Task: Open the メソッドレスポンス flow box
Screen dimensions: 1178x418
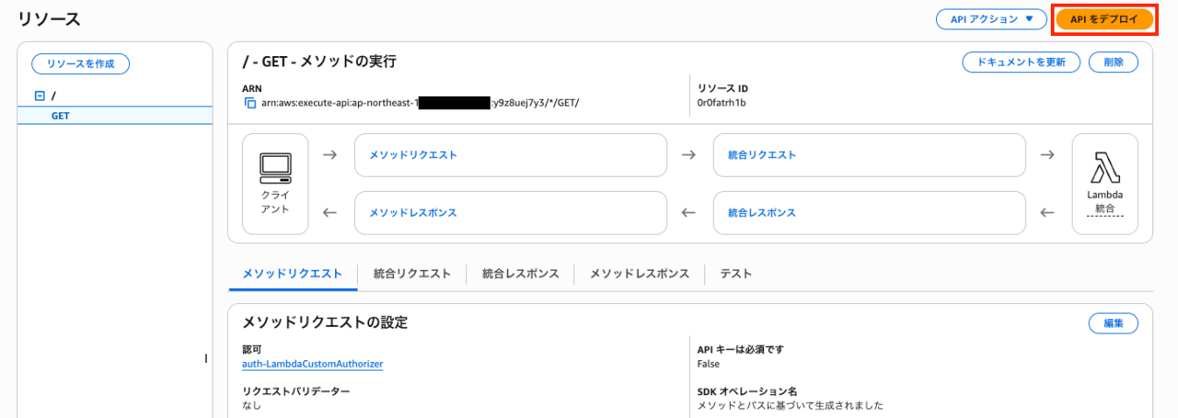Action: click(x=510, y=212)
